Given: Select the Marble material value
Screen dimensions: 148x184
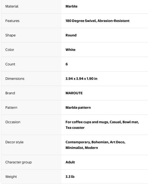Looking at the screenshot, I should (71, 6).
